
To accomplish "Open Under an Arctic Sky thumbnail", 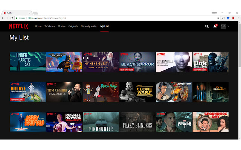I will [28, 62].
